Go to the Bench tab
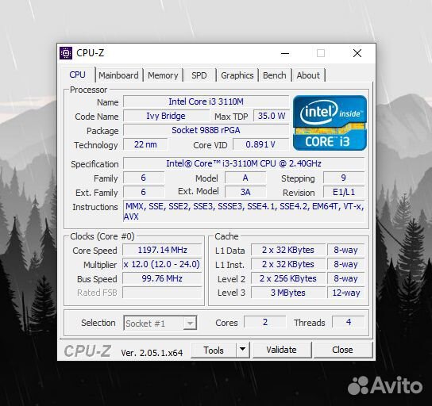Viewport: 432px width, 406px height. pyautogui.click(x=275, y=75)
